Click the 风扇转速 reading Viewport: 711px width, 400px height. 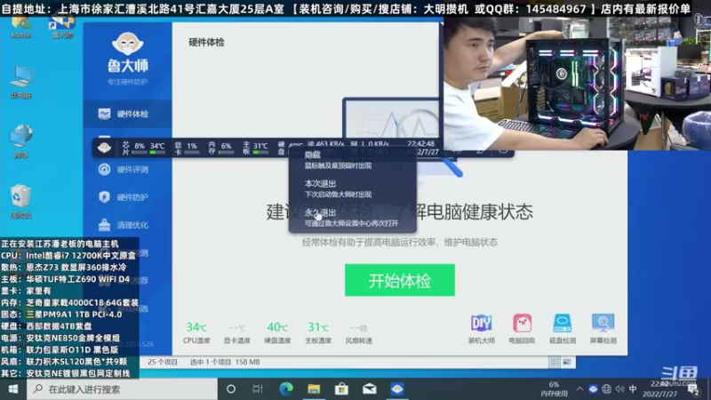(x=359, y=332)
